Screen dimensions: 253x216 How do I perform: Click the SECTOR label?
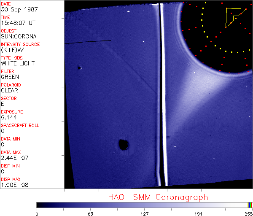coord(9,98)
